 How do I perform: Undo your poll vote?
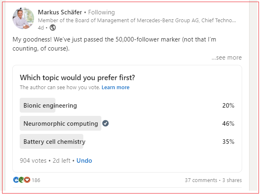[x=84, y=161]
